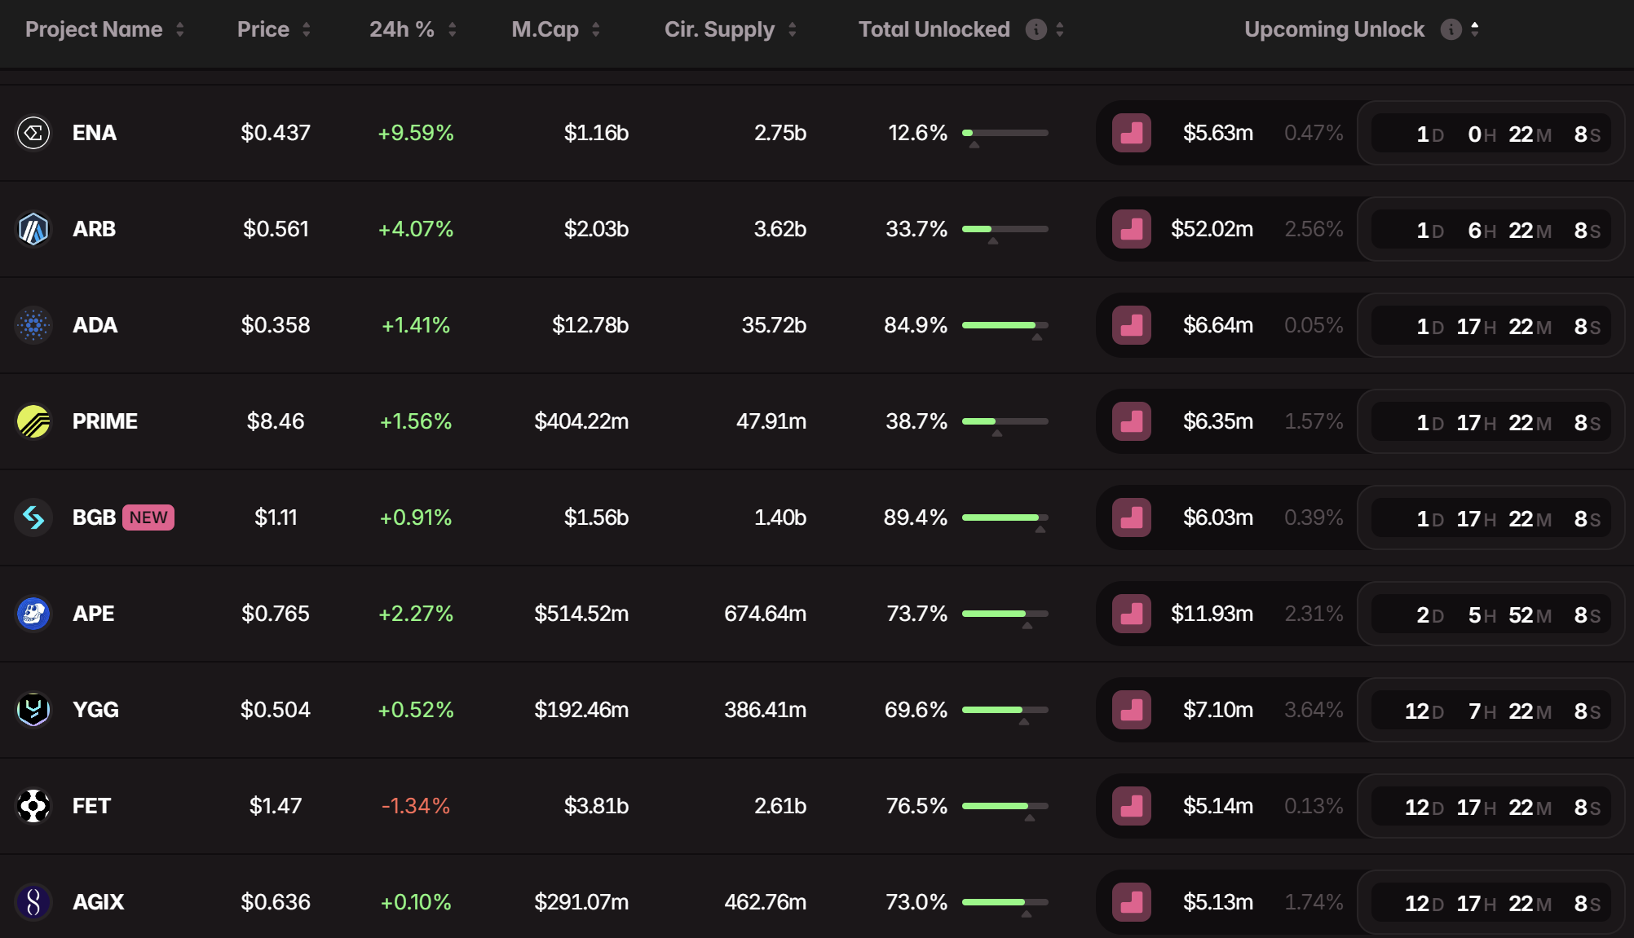Sort table by Price column arrows

pos(307,29)
